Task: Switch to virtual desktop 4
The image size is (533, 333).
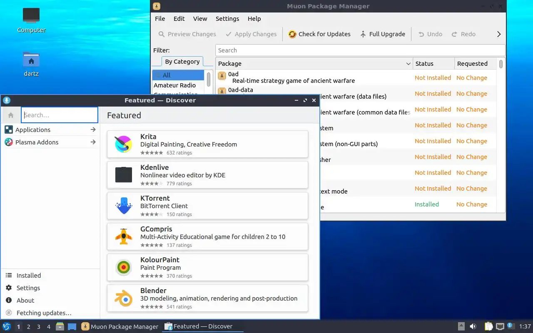Action: click(48, 327)
